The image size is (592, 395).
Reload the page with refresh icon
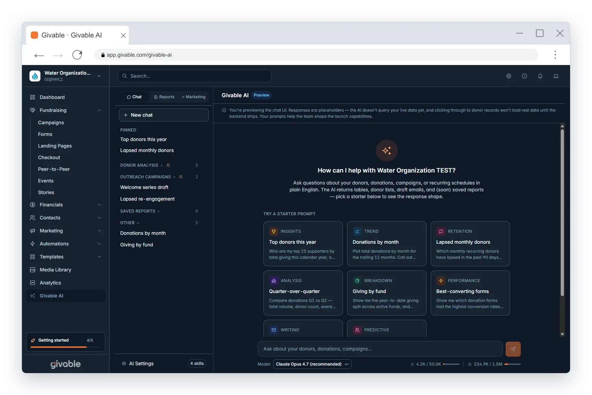coord(77,55)
